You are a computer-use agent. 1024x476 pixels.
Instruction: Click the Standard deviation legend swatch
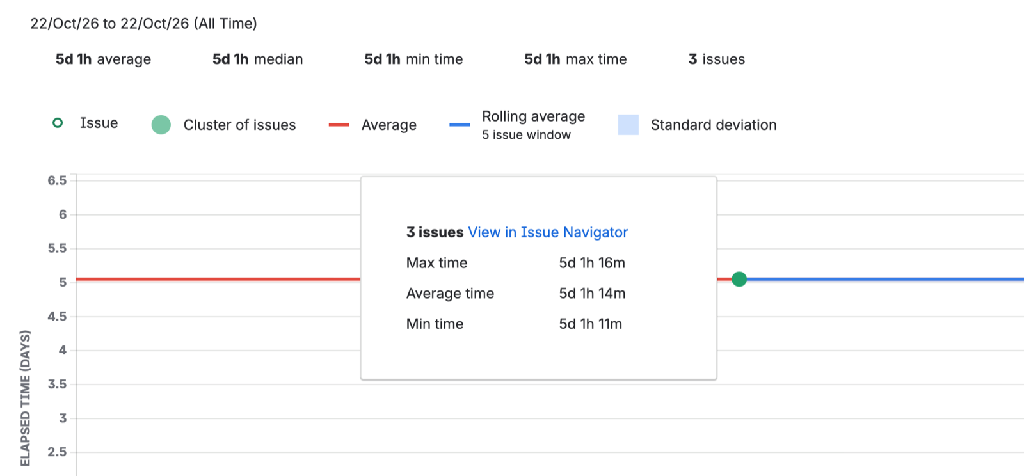tap(628, 125)
